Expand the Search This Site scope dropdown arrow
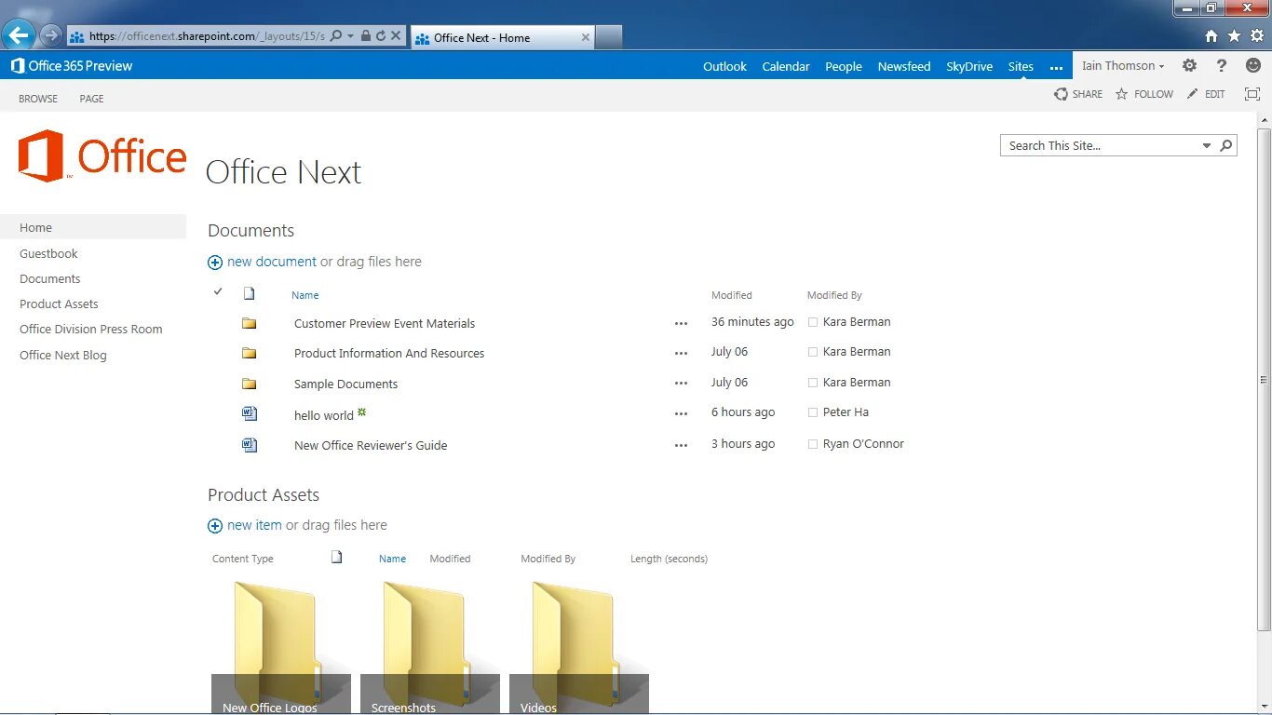The height and width of the screenshot is (715, 1272). [1207, 145]
